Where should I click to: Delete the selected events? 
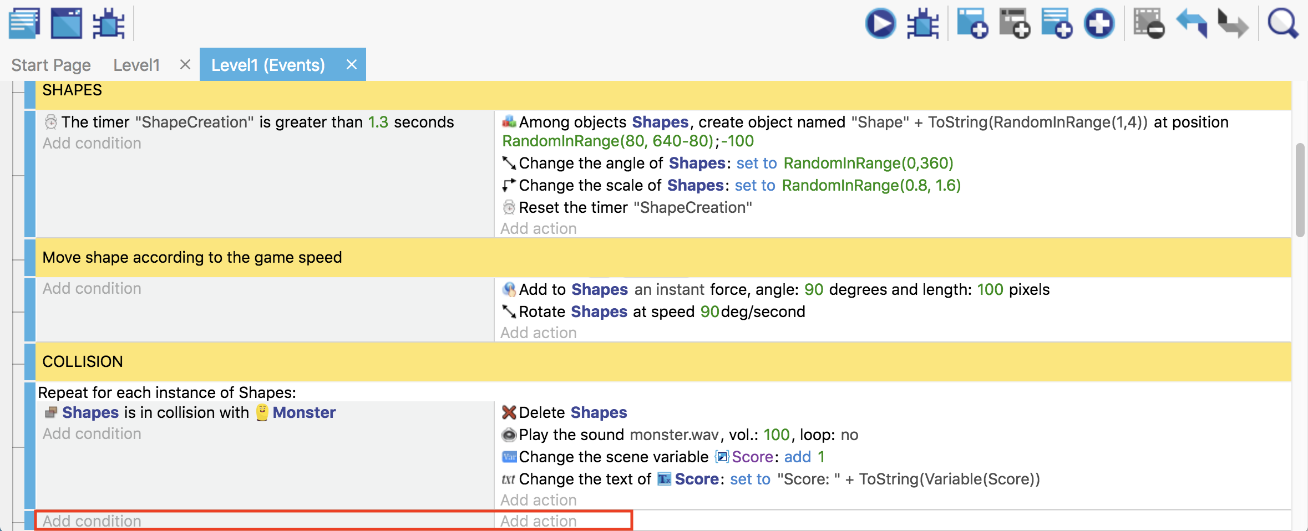[1148, 24]
